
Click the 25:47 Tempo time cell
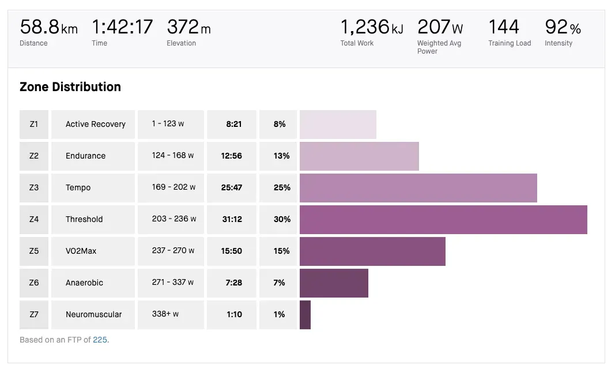[232, 187]
